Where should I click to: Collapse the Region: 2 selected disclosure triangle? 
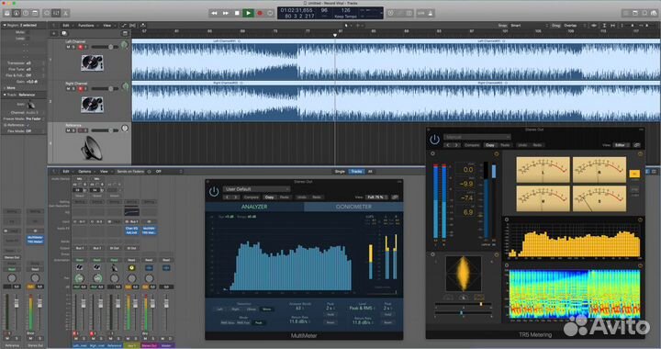tap(5, 26)
